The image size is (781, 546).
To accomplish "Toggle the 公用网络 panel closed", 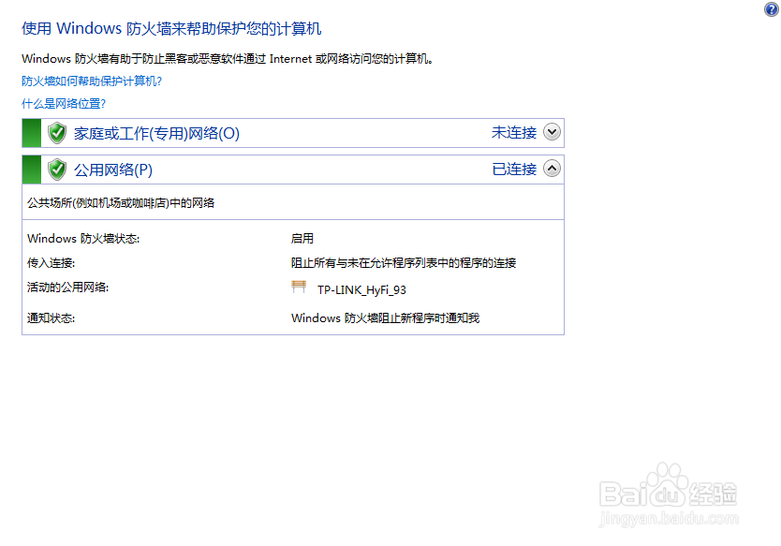I will click(x=552, y=169).
